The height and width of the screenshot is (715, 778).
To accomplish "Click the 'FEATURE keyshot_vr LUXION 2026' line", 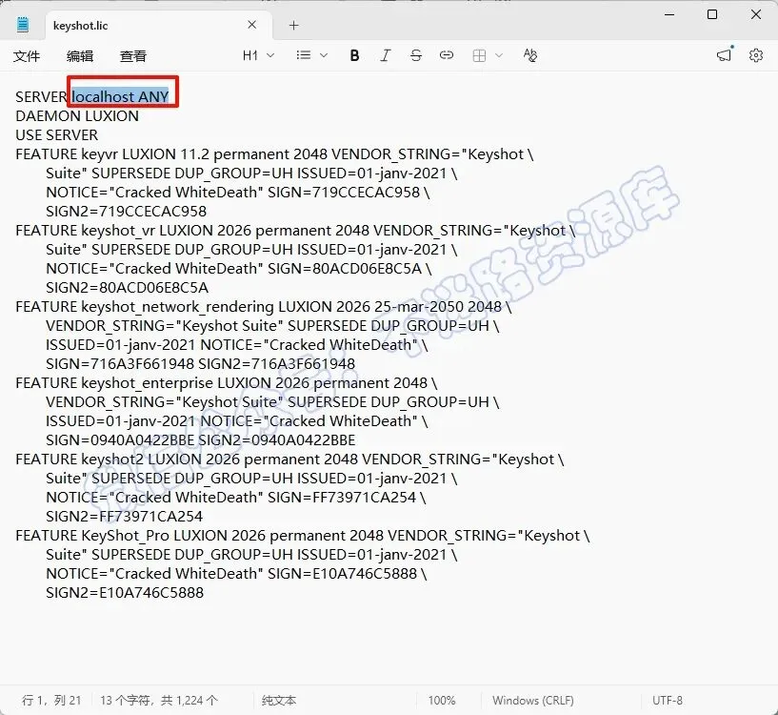I will [295, 231].
